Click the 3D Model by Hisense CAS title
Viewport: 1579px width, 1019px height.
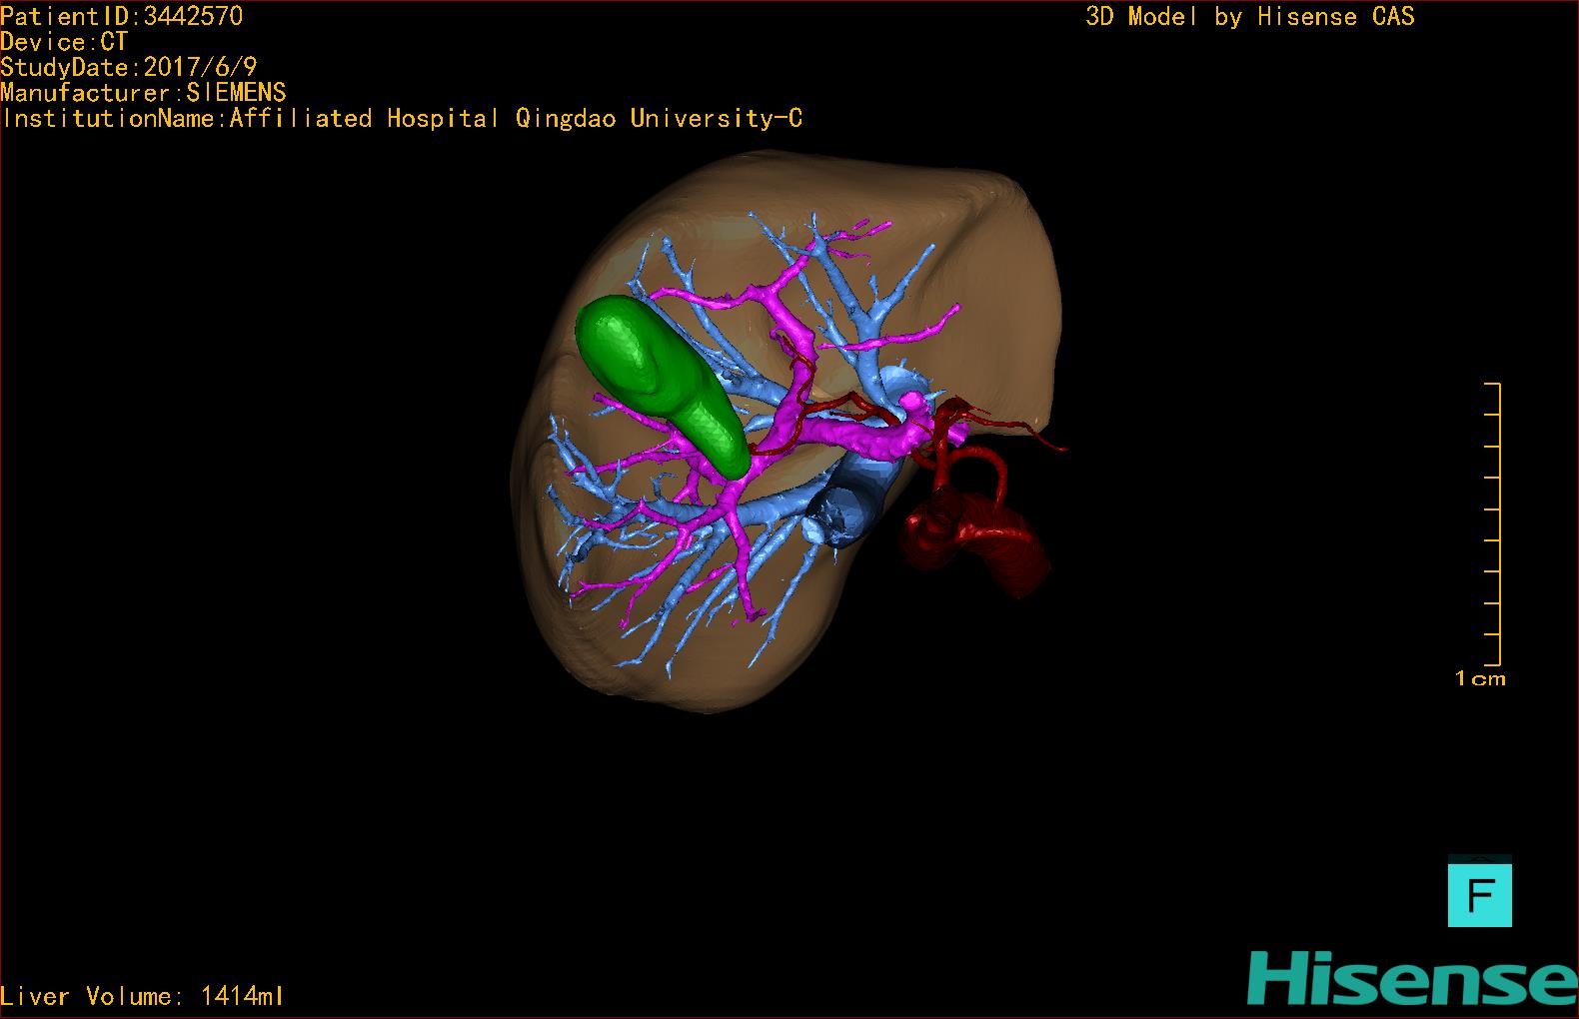coord(1250,17)
